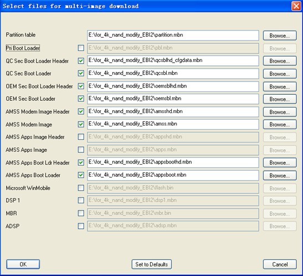Browse for the partition table file
The width and height of the screenshot is (303, 276).
[x=280, y=35]
